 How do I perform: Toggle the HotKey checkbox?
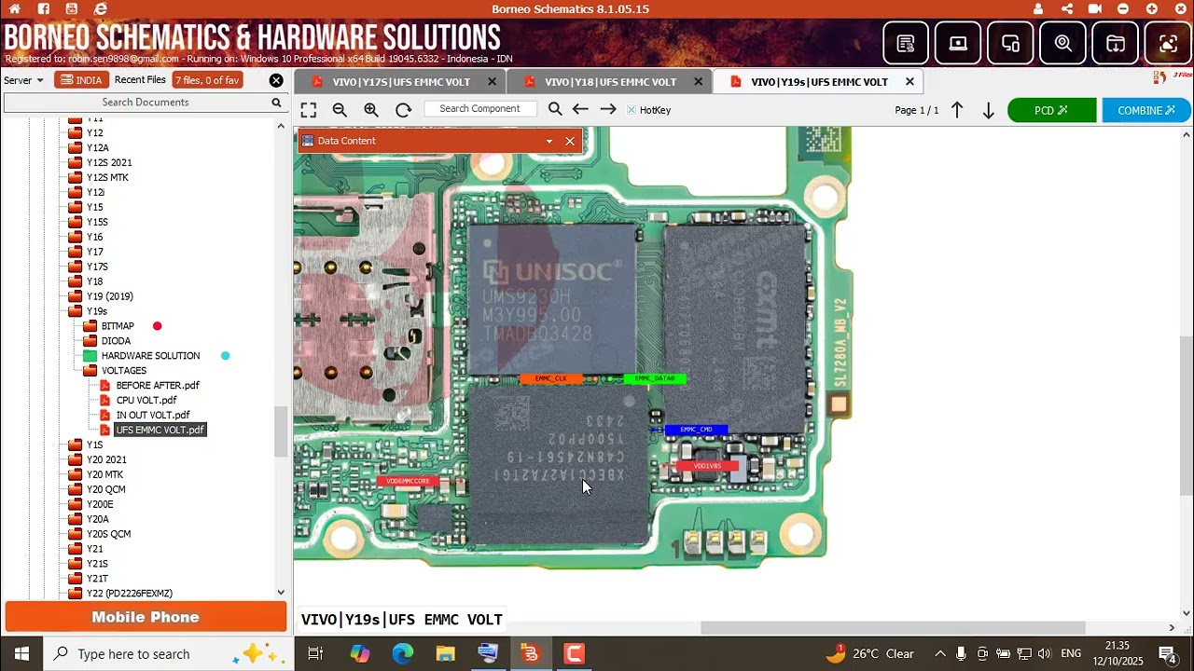pyautogui.click(x=632, y=110)
